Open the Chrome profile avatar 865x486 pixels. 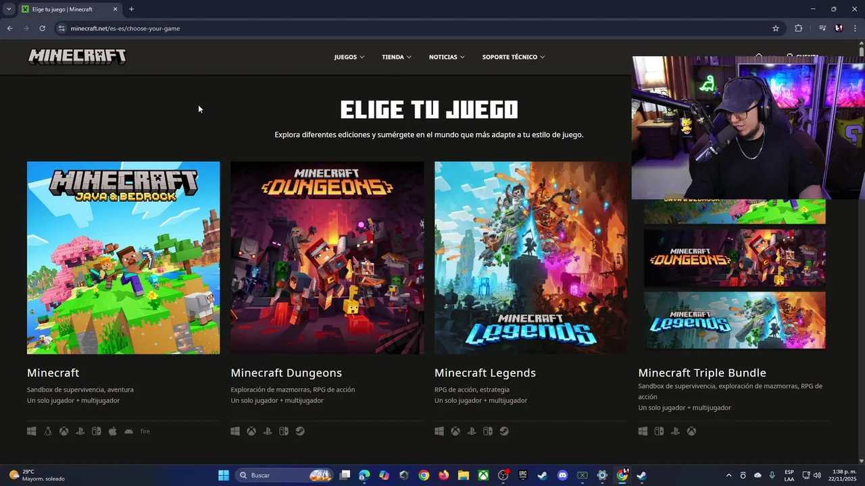pyautogui.click(x=839, y=28)
